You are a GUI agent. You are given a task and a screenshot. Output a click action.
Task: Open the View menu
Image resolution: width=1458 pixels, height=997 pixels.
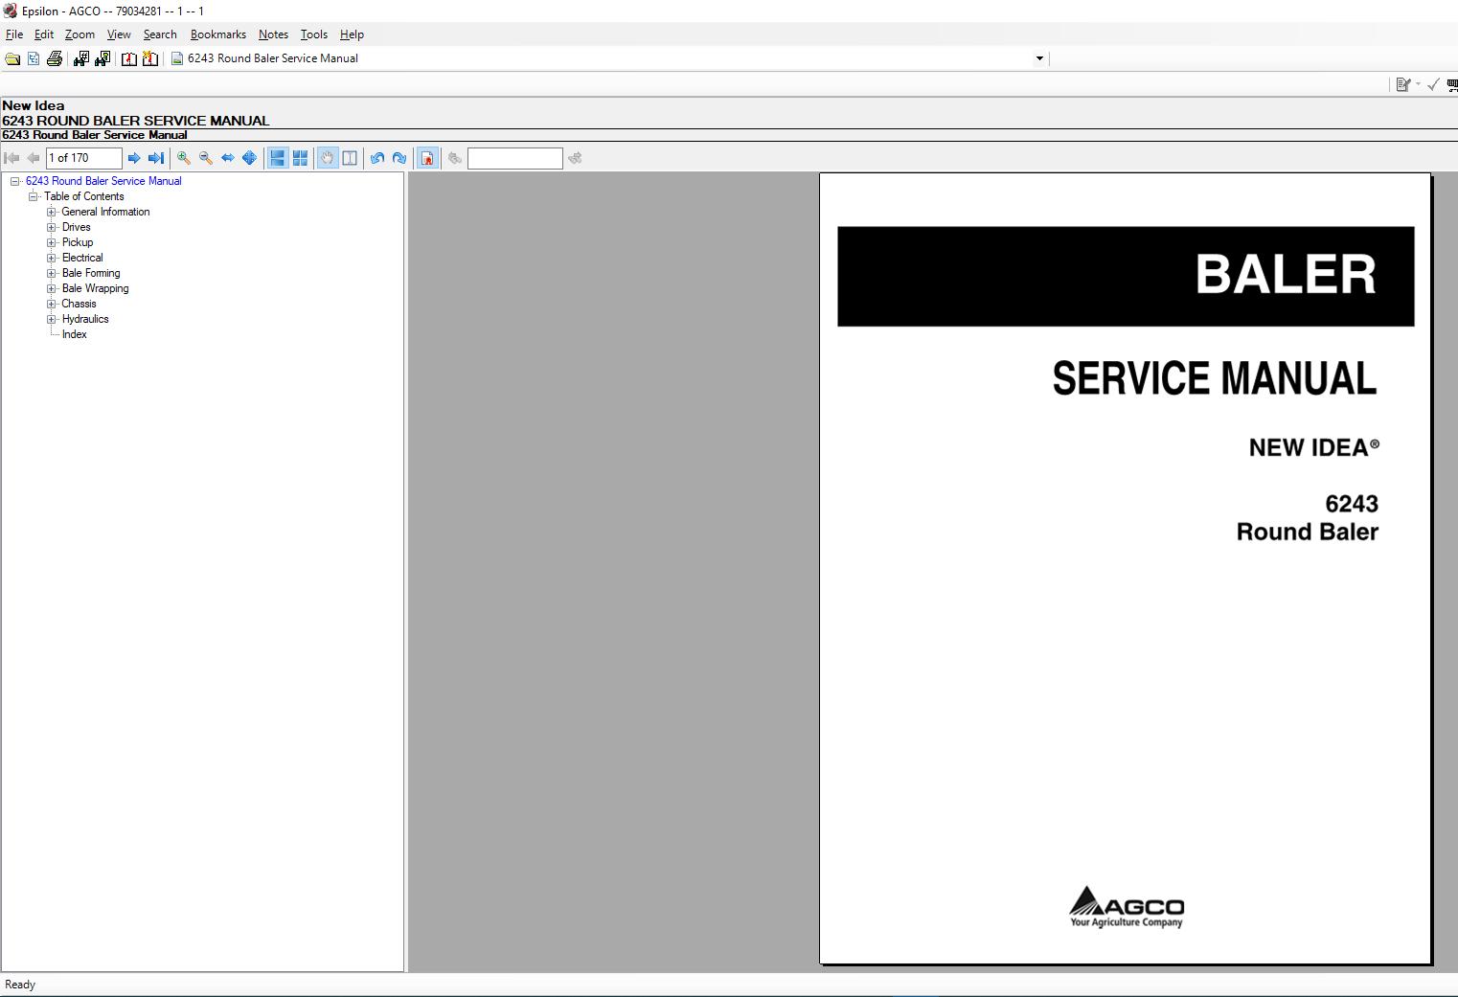[119, 34]
